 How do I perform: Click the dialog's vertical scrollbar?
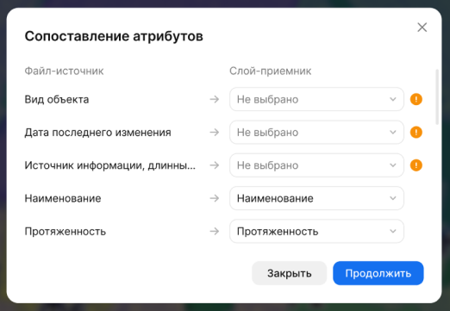pos(437,96)
